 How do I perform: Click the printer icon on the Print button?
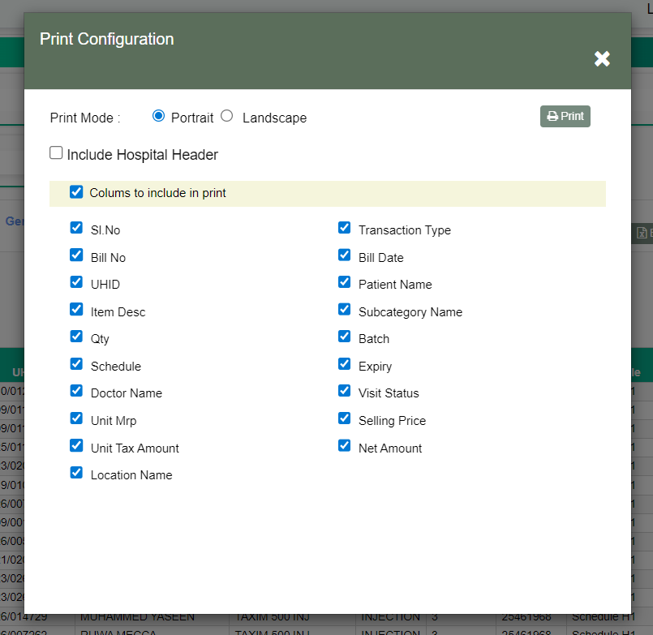tap(551, 116)
